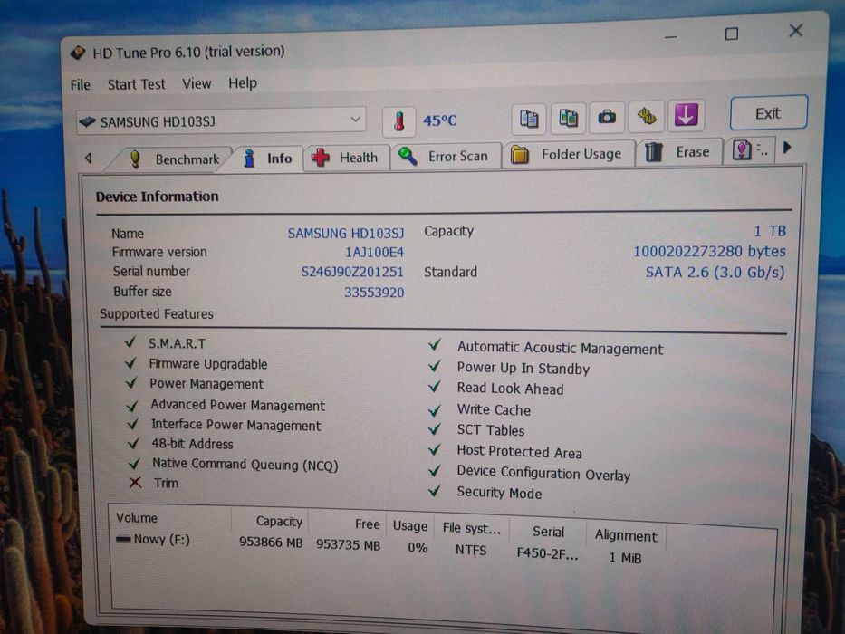Image resolution: width=845 pixels, height=634 pixels.
Task: Click the buffer size value 33553920
Action: tap(374, 293)
